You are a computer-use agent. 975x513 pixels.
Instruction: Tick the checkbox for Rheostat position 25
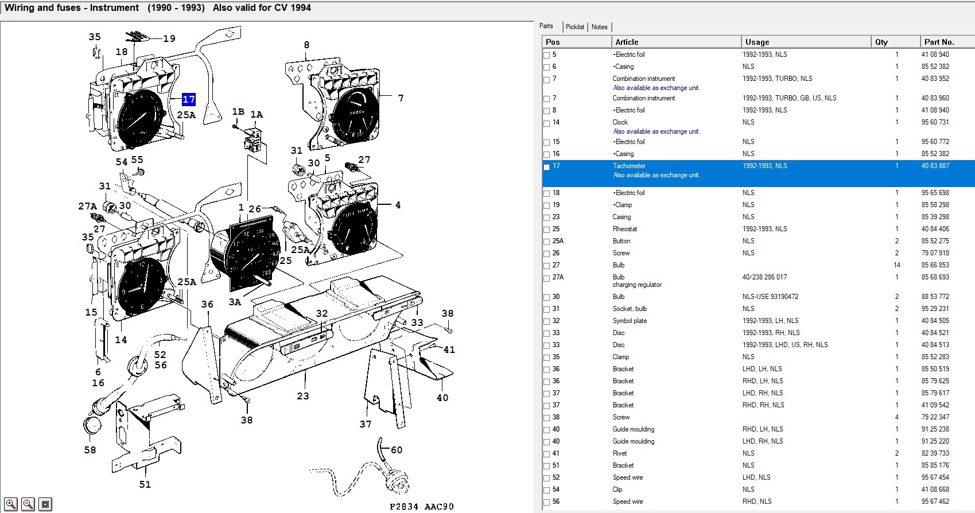(547, 230)
